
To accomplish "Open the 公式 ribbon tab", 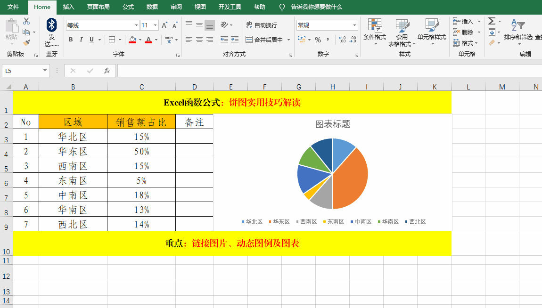I will click(128, 7).
